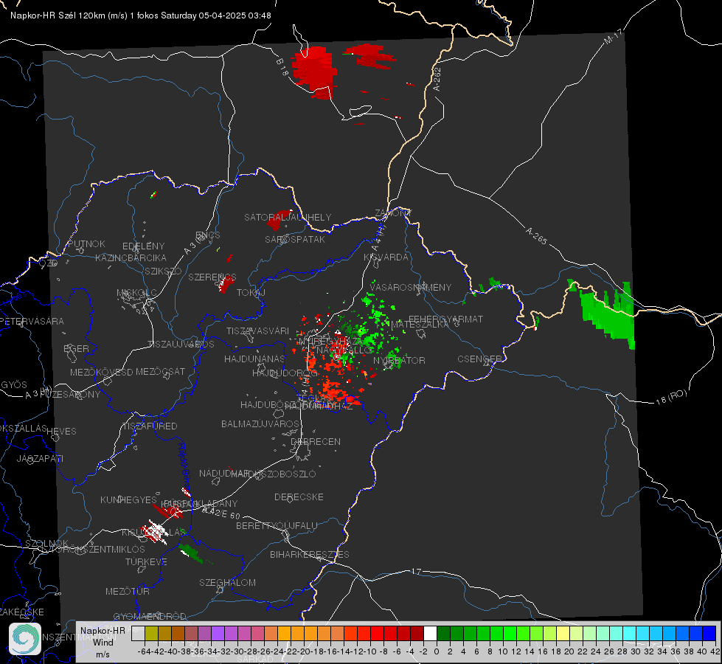
Task: Click the TISZAVASVÁRI label
Action: click(258, 331)
